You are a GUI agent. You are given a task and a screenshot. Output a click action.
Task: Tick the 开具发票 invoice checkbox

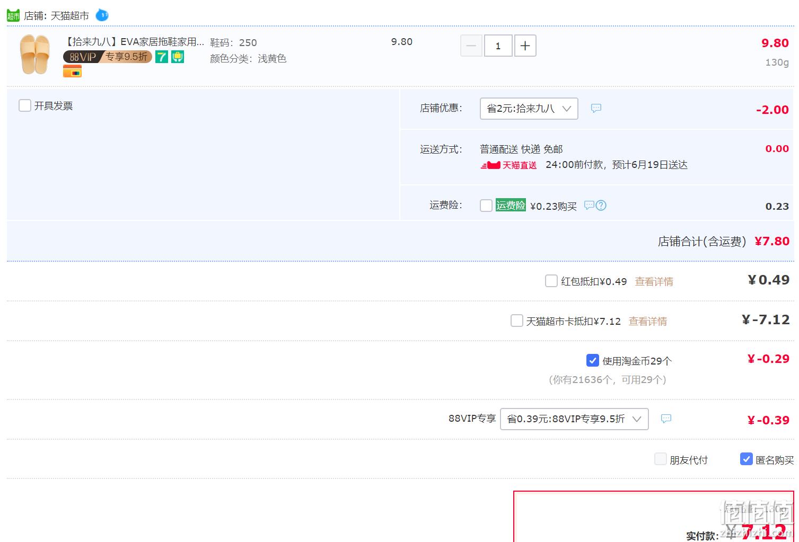tap(25, 105)
